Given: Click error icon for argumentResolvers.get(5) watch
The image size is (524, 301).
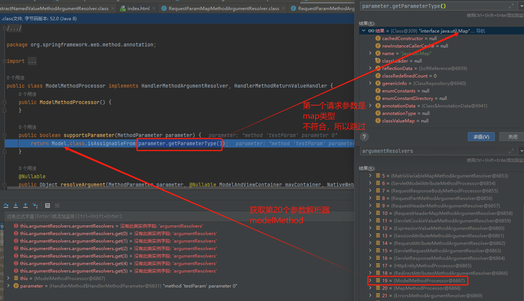Looking at the screenshot, I should coord(16,271).
